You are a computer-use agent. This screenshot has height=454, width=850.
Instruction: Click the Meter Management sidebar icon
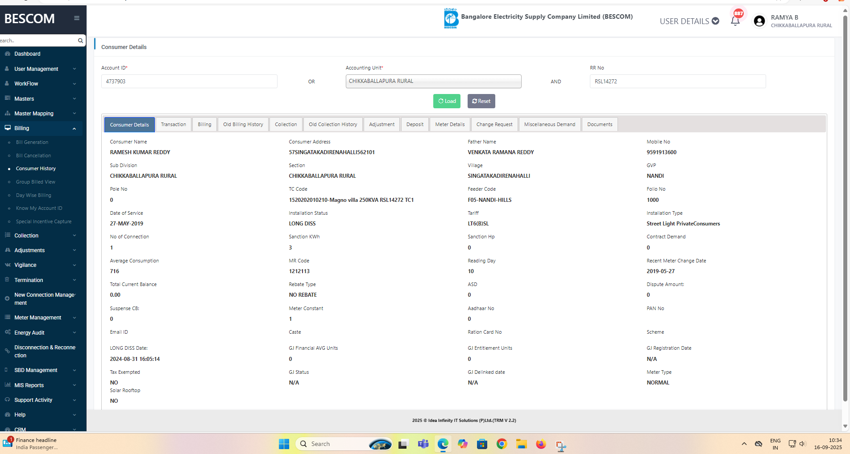[8, 317]
